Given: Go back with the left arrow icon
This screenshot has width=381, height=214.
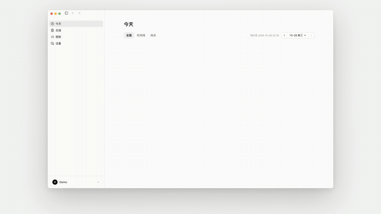Looking at the screenshot, I should tap(73, 13).
